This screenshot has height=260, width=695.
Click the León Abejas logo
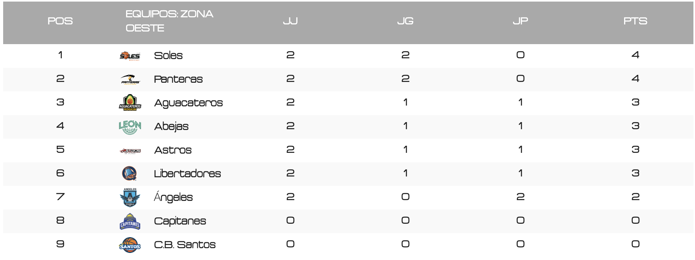[x=130, y=127]
